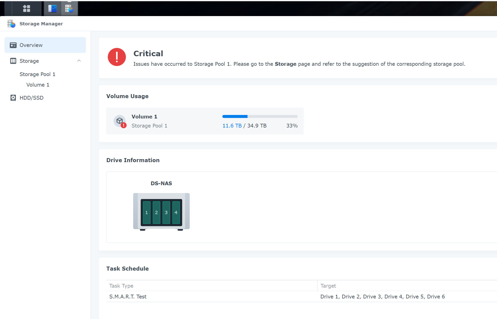Select the S.M.A.R.T. Test task row
This screenshot has height=319, width=497.
point(128,296)
